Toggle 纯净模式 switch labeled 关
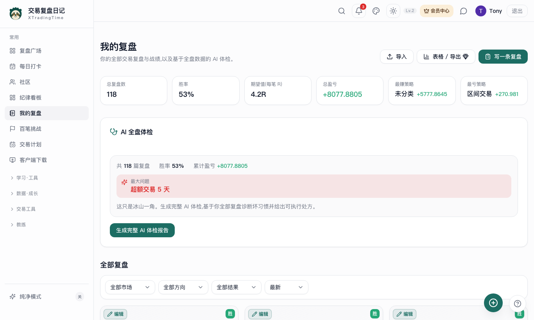This screenshot has height=320, width=534. click(x=80, y=297)
